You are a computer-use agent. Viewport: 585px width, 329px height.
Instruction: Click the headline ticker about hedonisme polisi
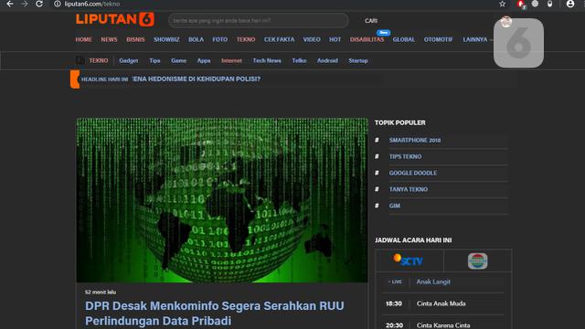(197, 80)
